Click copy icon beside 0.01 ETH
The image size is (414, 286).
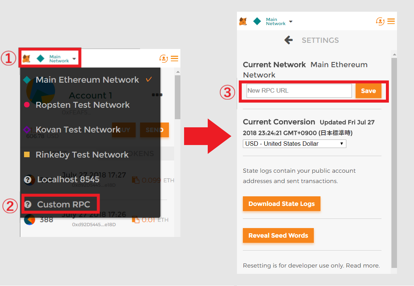[x=135, y=220]
